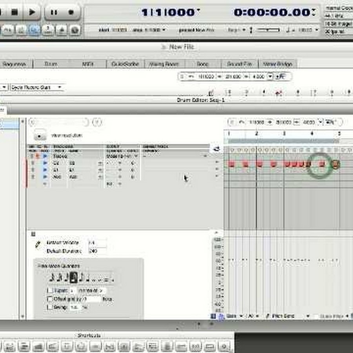Click the 1|1|000 measure counter display
The height and width of the screenshot is (353, 353).
pyautogui.click(x=168, y=12)
